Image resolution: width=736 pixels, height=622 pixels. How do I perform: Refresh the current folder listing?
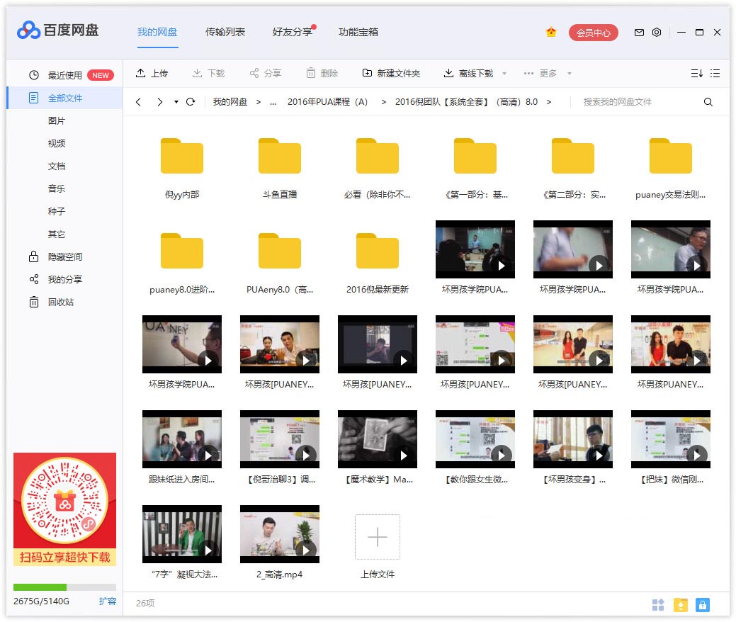(191, 102)
